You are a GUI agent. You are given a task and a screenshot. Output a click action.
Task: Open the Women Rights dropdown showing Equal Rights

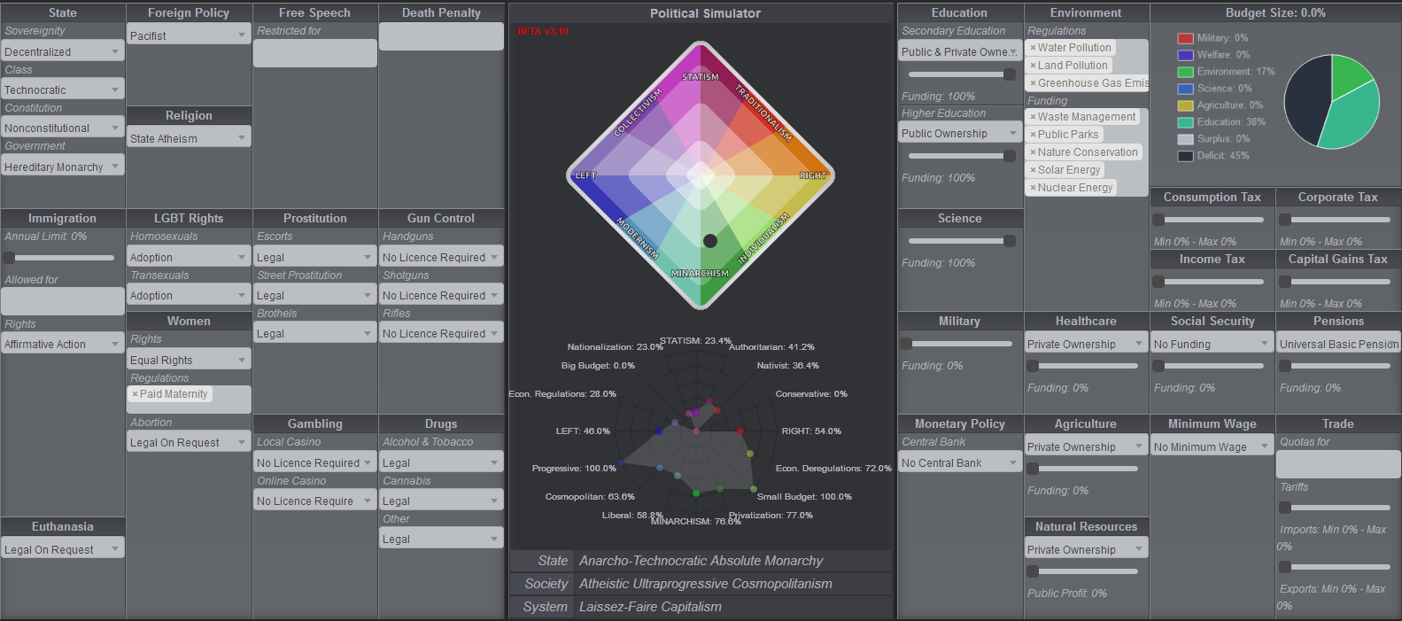tap(189, 360)
